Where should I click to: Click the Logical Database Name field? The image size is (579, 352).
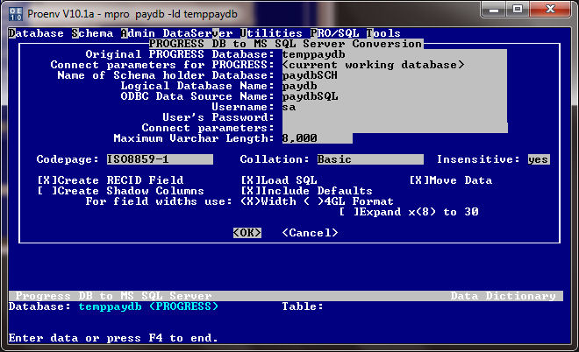pos(395,86)
